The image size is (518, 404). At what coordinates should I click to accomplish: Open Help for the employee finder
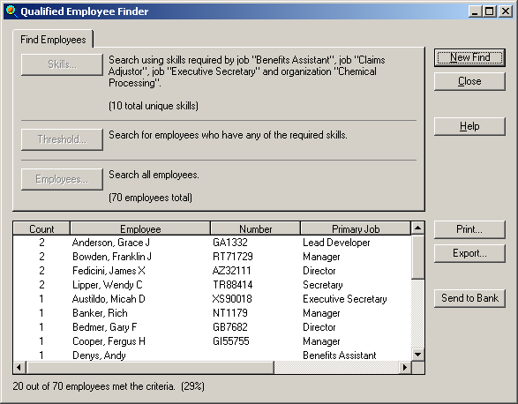pyautogui.click(x=469, y=126)
